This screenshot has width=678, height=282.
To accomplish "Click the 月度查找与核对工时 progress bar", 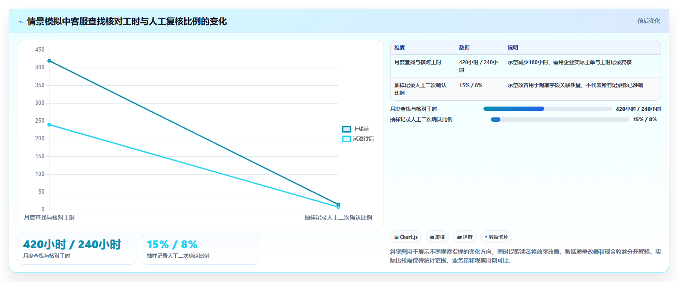I will [548, 109].
